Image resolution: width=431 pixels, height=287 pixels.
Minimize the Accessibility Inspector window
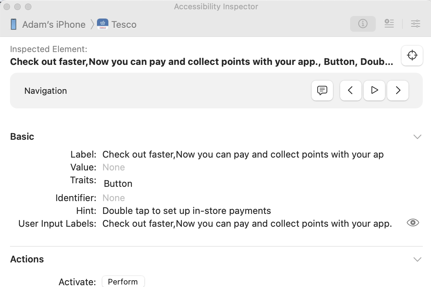click(18, 7)
